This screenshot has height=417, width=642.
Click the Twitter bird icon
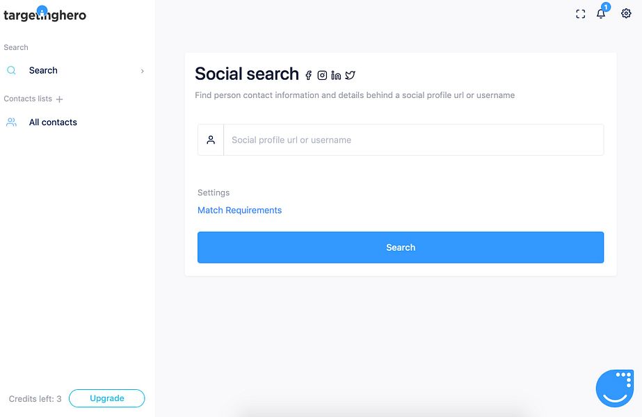pos(350,75)
